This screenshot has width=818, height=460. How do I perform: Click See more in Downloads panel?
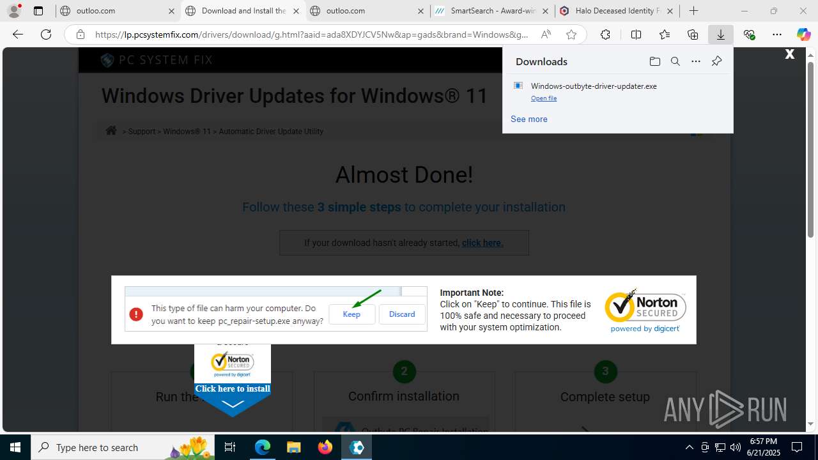529,119
